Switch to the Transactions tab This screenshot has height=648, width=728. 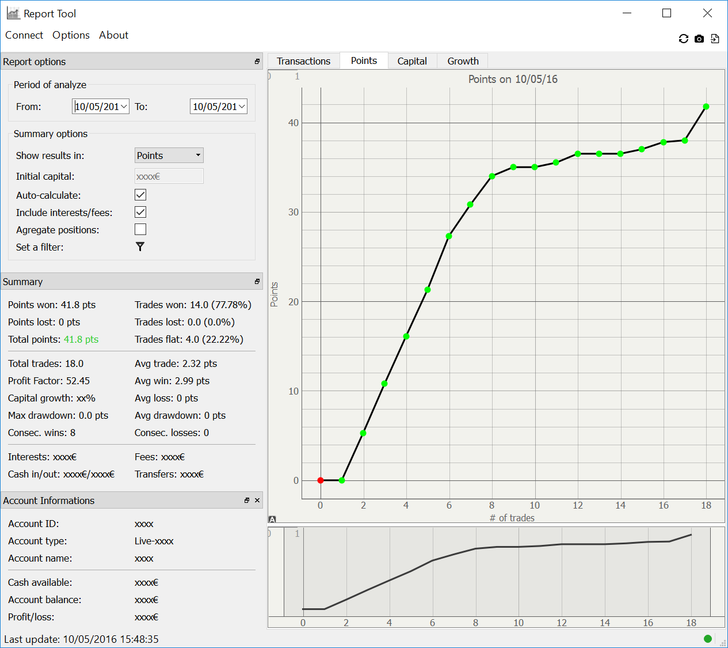pyautogui.click(x=303, y=61)
